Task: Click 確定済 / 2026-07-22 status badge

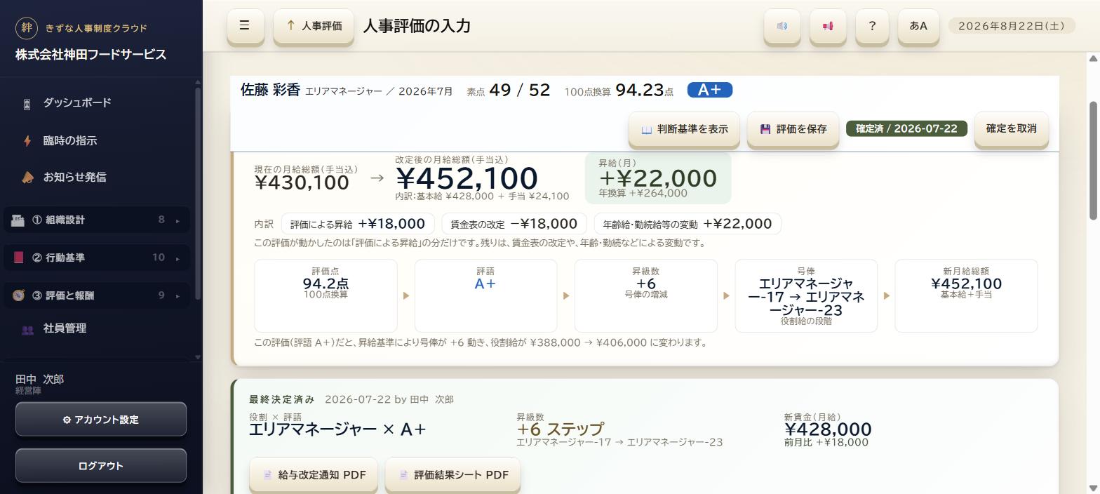Action: 906,129
